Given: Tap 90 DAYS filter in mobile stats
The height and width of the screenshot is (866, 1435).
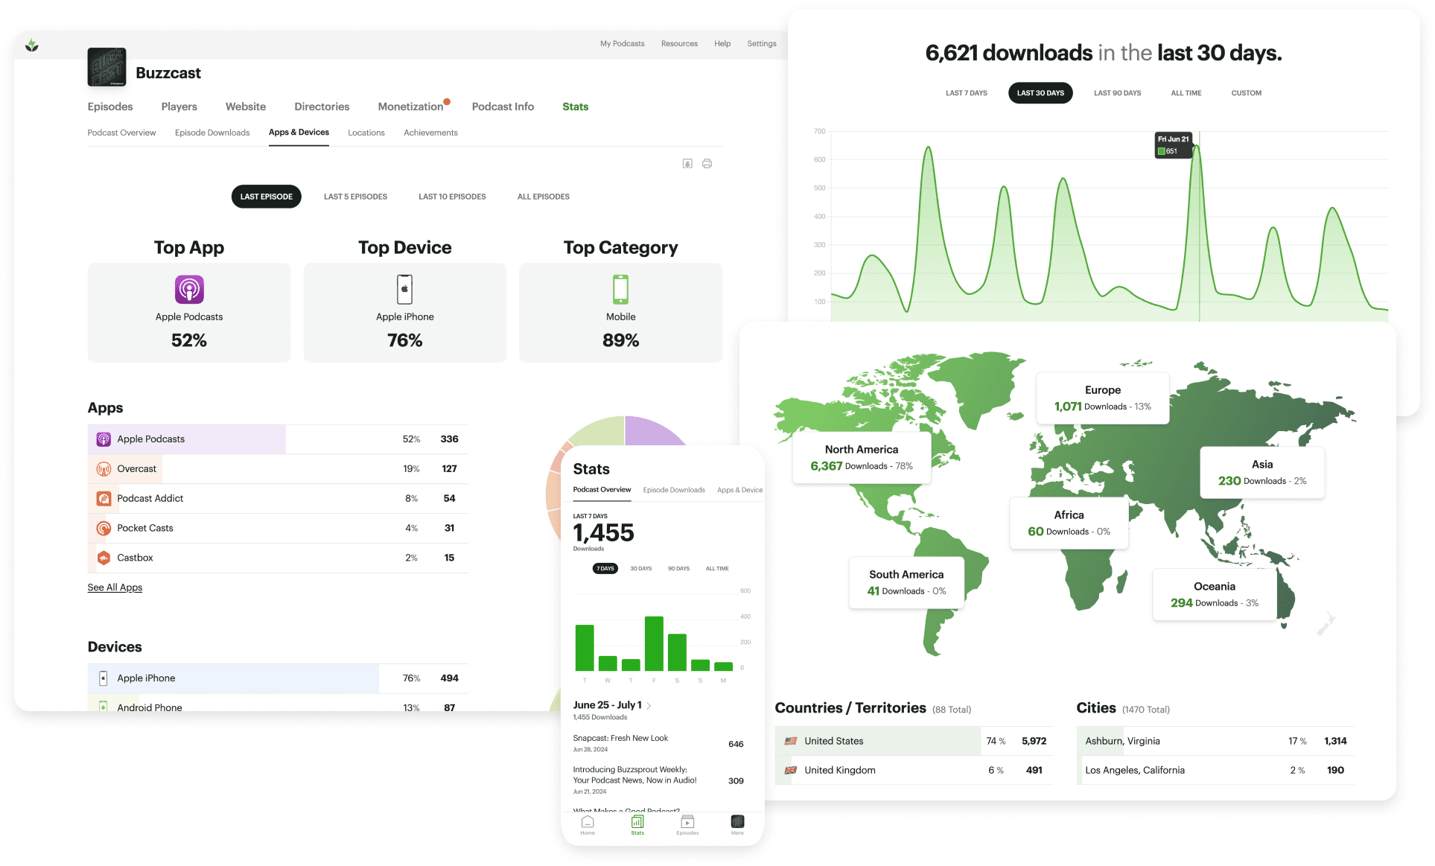Looking at the screenshot, I should 678,569.
